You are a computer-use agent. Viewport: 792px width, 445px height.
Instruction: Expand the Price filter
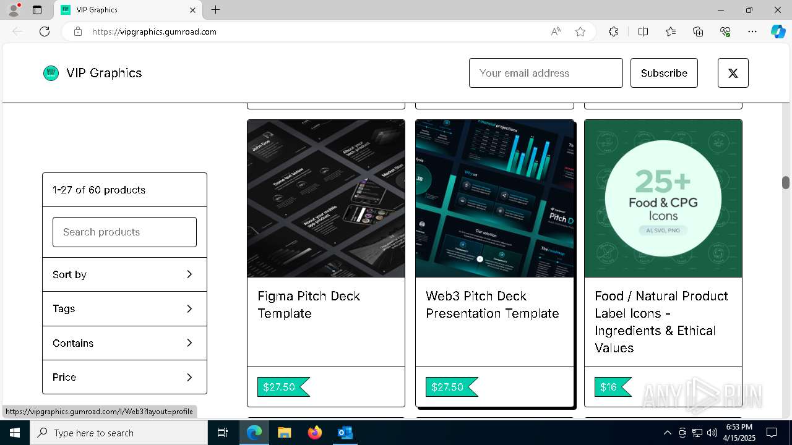point(124,377)
